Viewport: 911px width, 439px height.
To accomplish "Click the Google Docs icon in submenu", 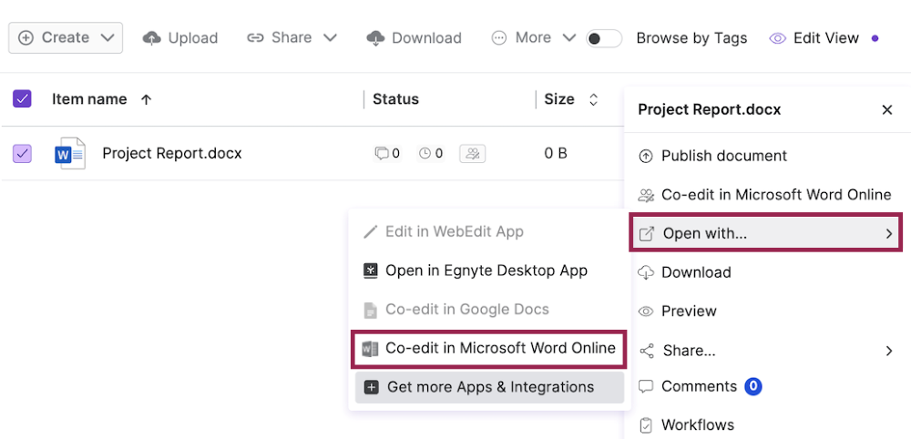I will [370, 310].
